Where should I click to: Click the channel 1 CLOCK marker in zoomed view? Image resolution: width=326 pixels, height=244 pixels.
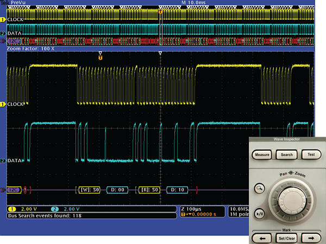coord(3,104)
